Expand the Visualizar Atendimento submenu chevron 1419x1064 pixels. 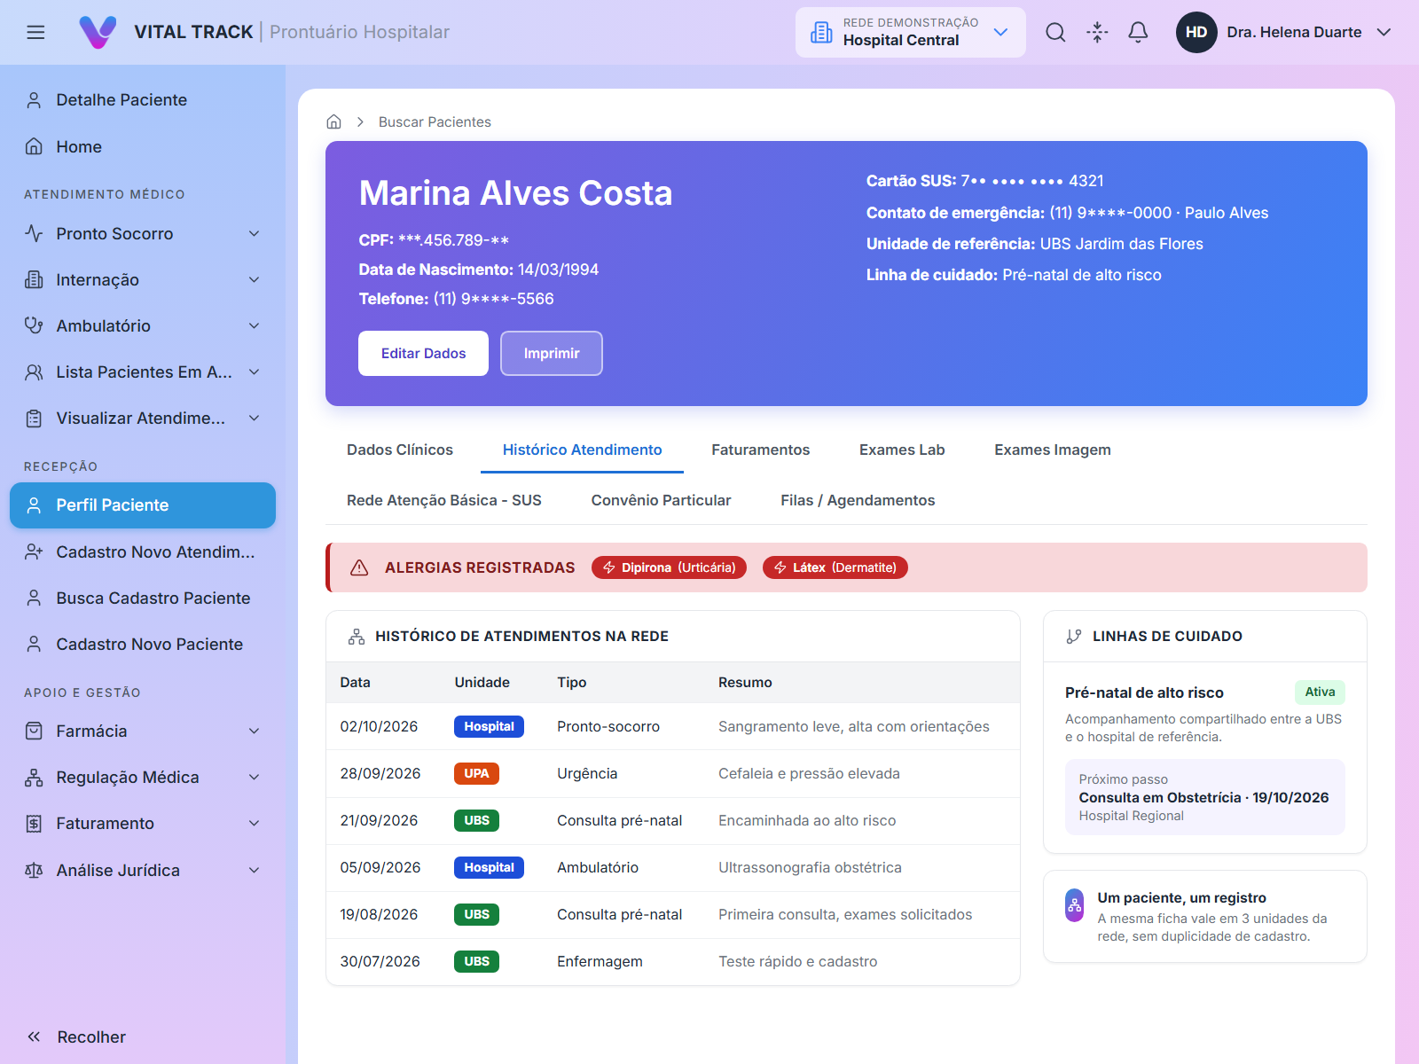pos(255,418)
